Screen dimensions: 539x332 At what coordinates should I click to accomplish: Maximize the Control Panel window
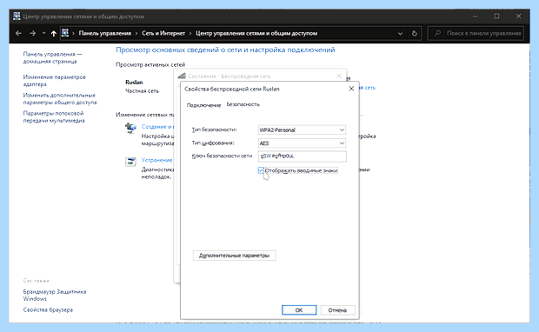coord(496,17)
